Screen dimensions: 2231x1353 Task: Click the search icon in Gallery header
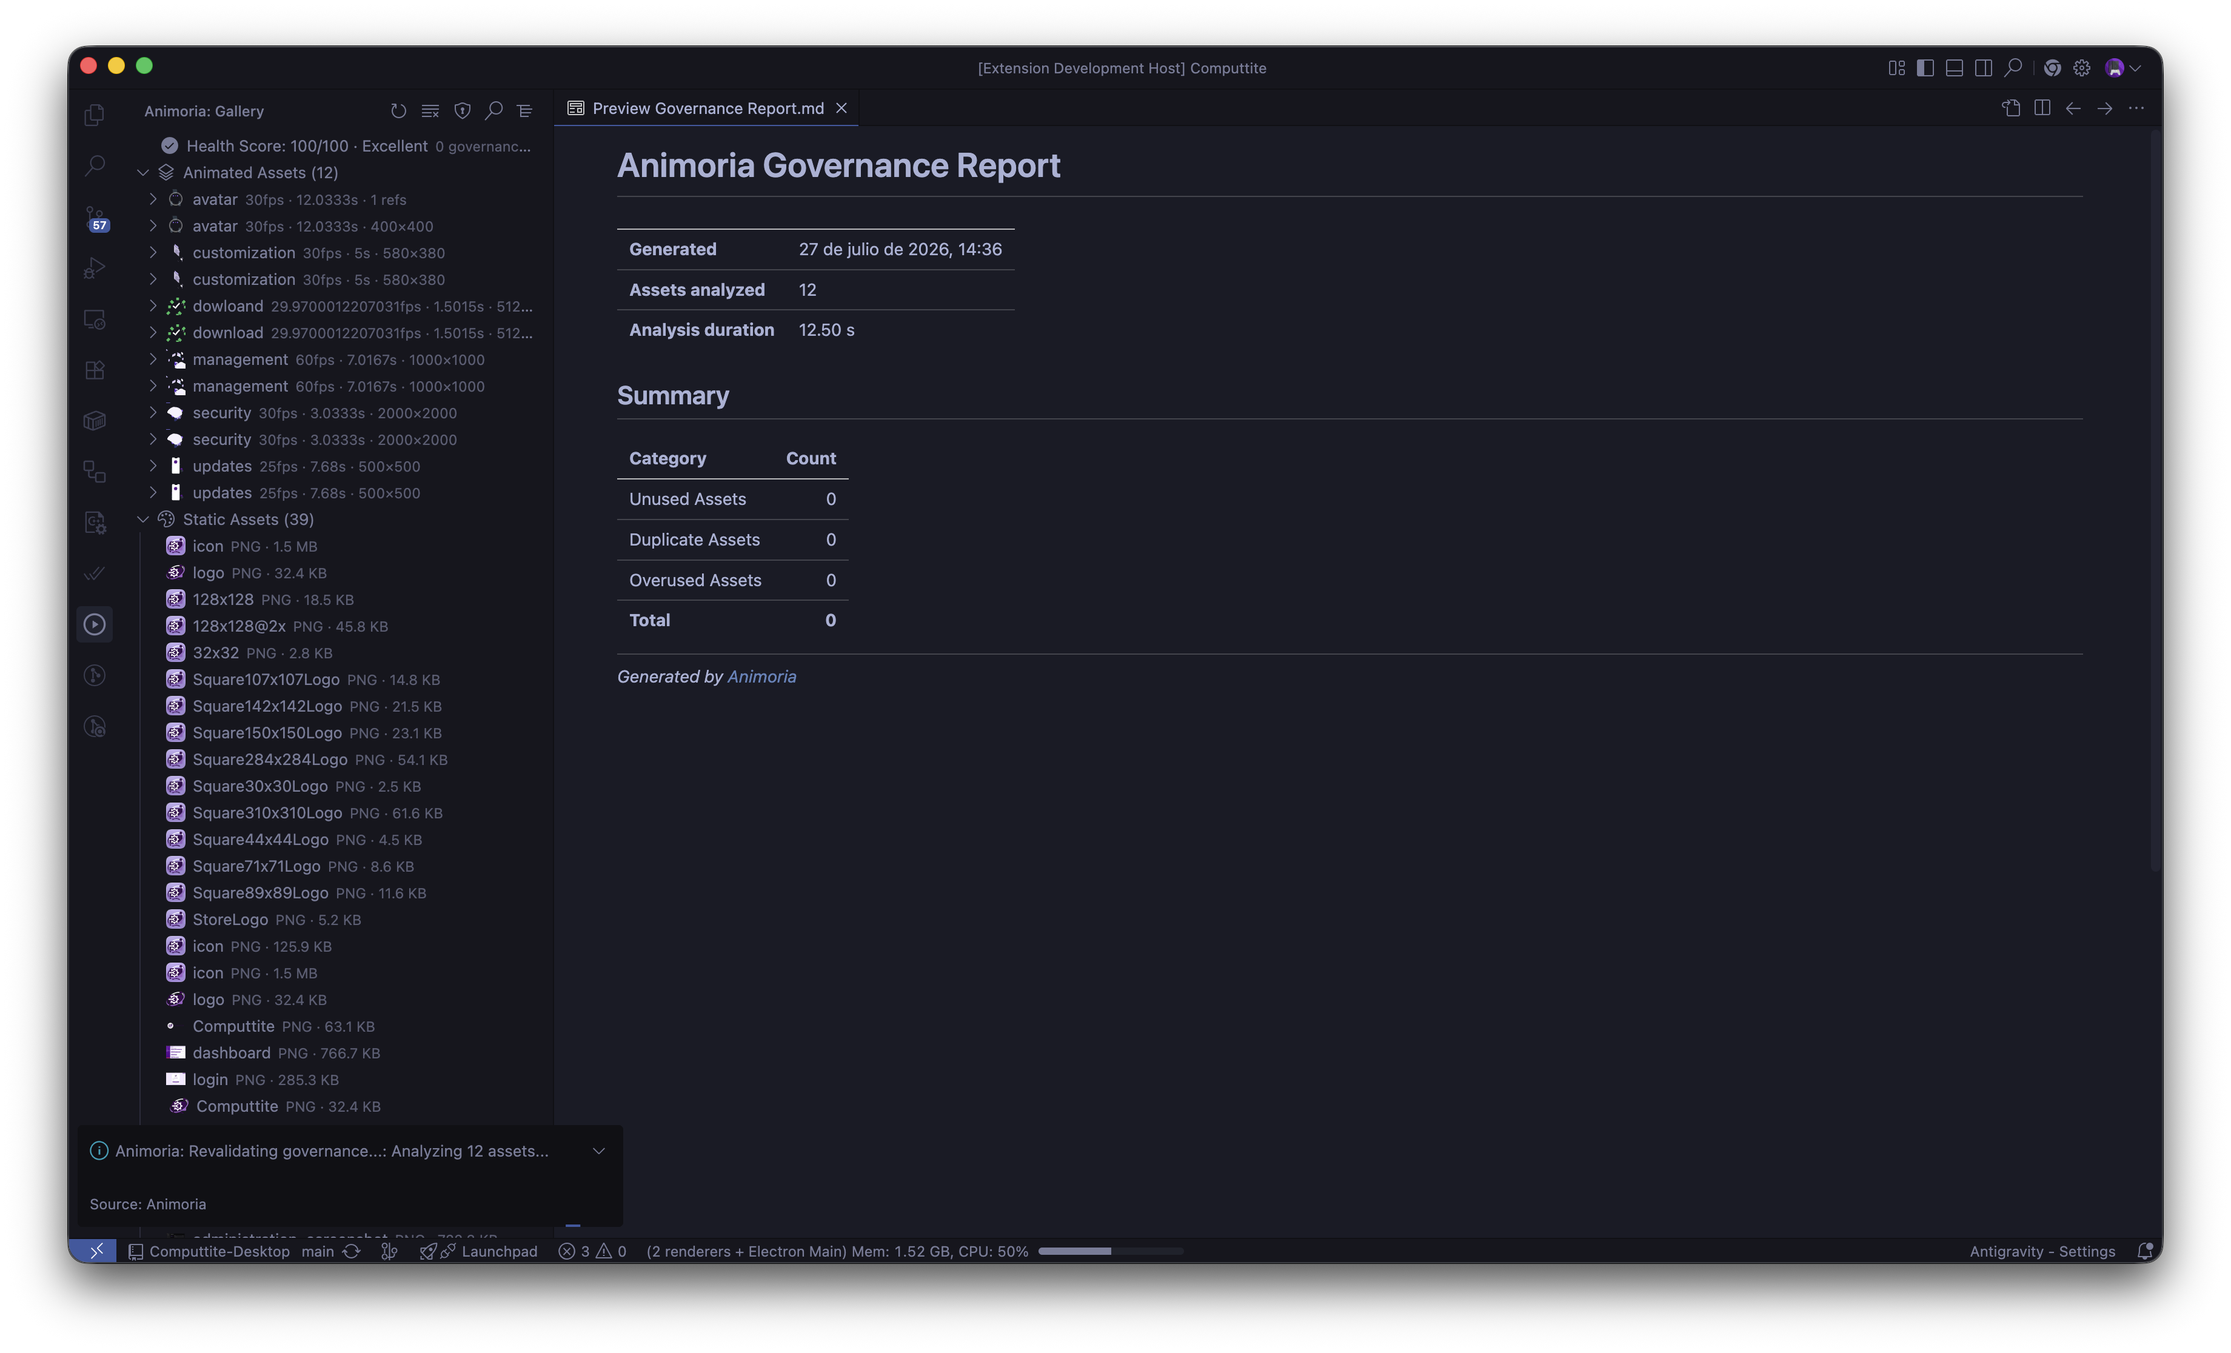point(493,110)
